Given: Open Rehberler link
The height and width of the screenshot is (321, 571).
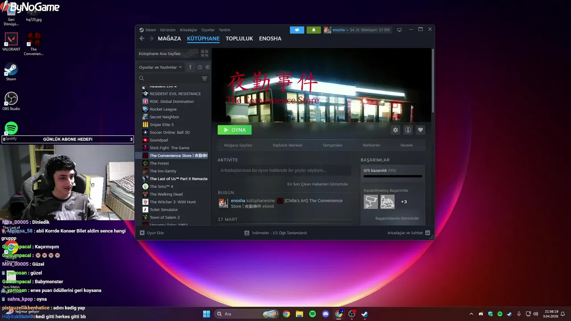Looking at the screenshot, I should [372, 145].
